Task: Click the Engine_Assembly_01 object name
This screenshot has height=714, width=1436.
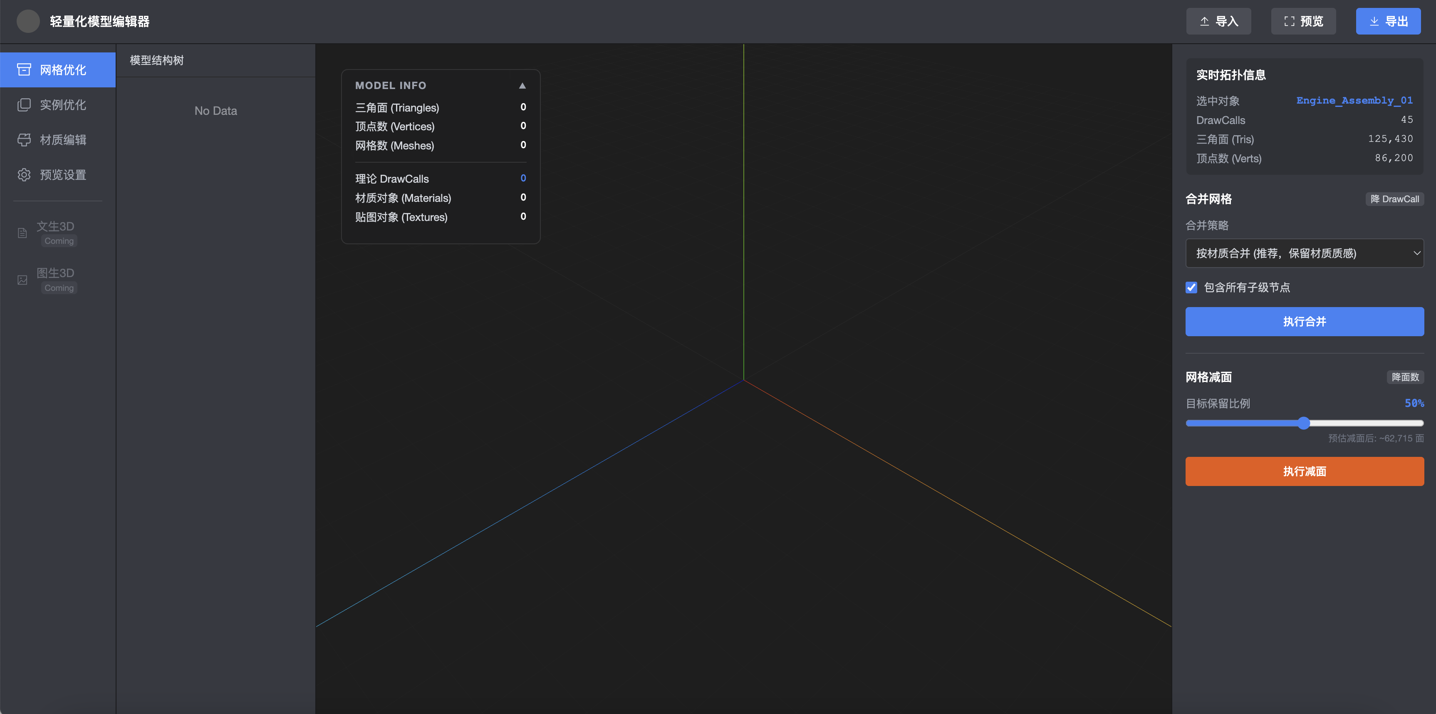Action: pos(1354,100)
